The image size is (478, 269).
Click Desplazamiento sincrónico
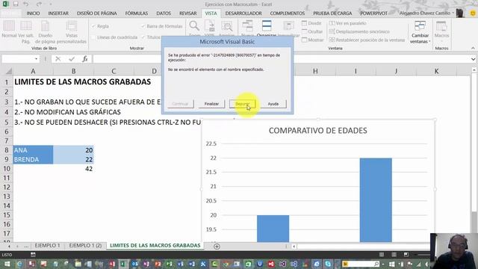pos(359,31)
